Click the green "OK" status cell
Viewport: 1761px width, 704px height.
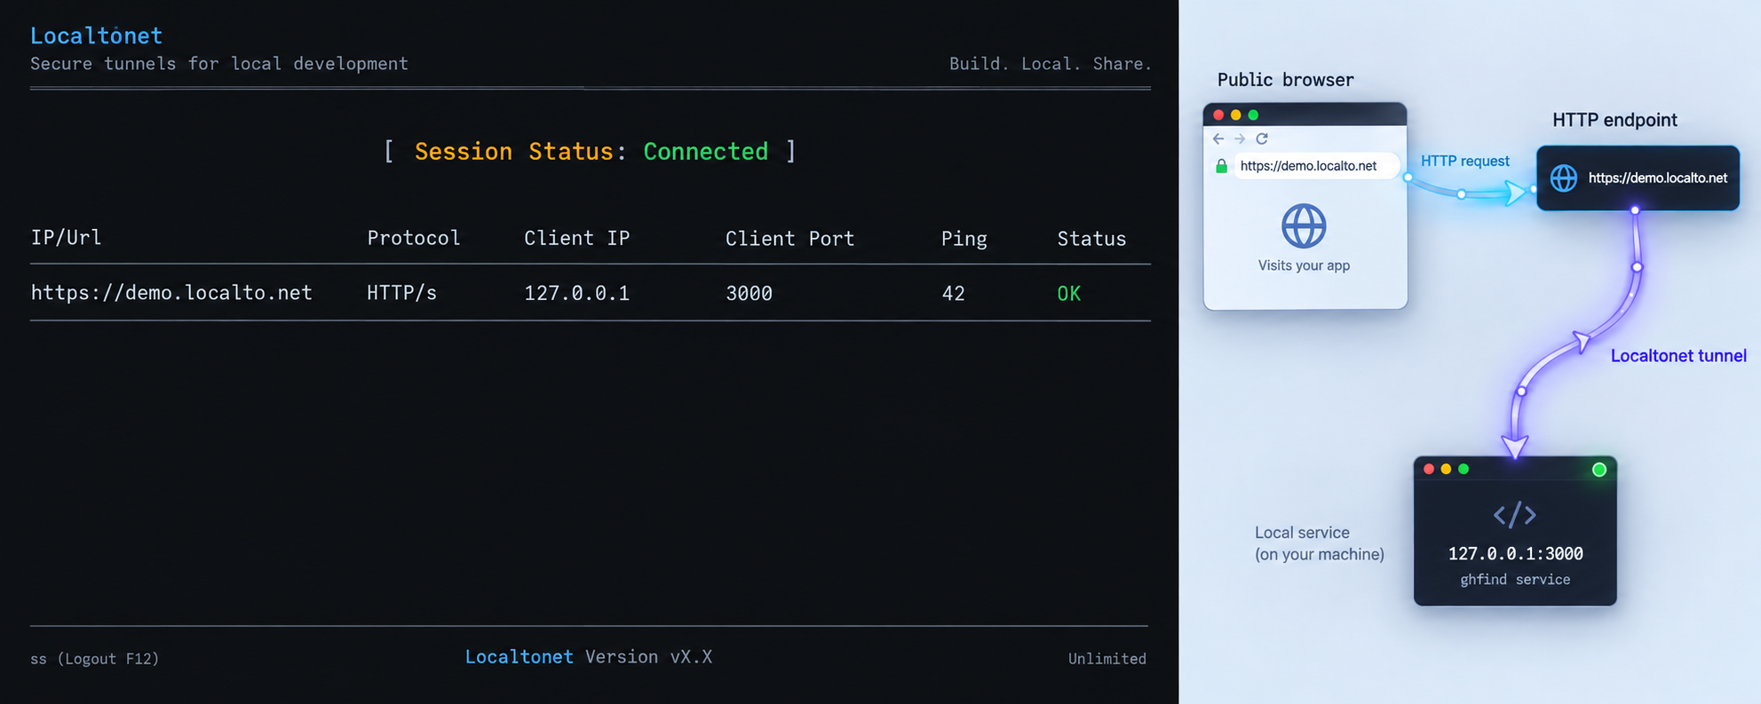tap(1068, 293)
